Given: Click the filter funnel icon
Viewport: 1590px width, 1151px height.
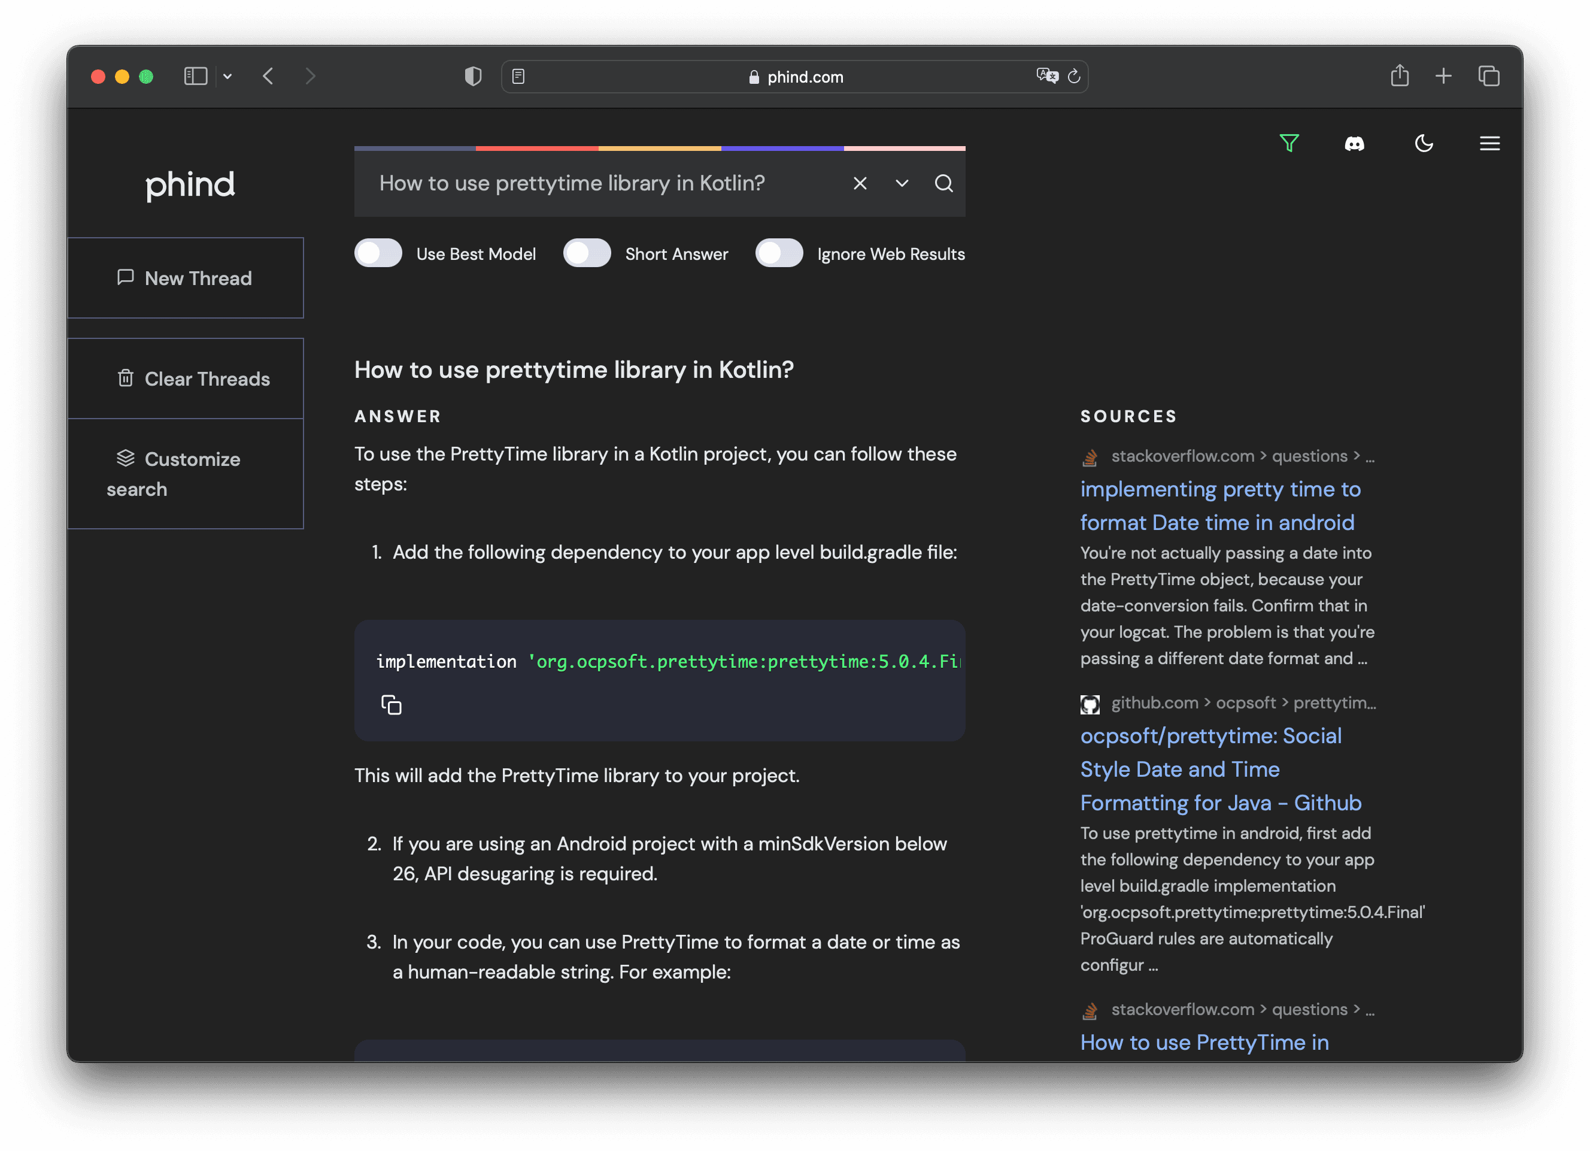Looking at the screenshot, I should 1288,143.
